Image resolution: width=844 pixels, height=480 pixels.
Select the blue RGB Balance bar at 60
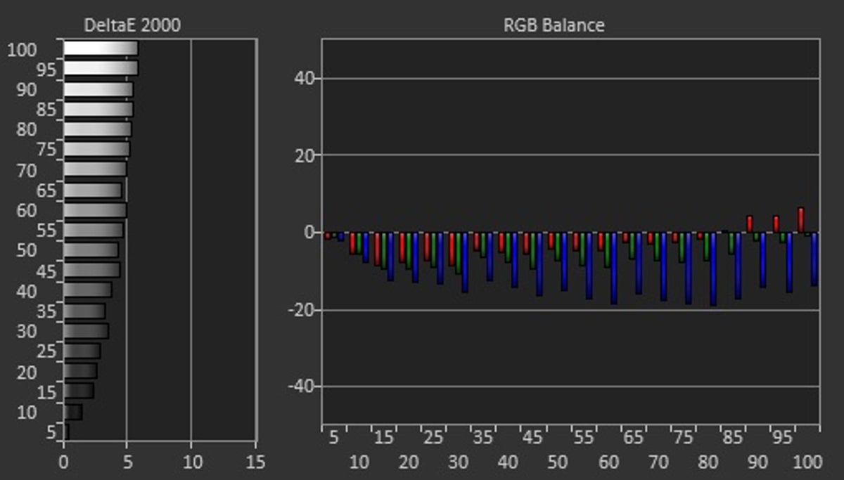(x=614, y=268)
